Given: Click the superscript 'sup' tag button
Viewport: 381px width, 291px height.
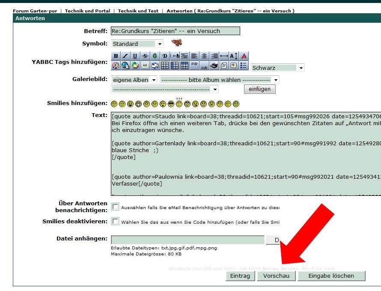Looking at the screenshot, I should coord(194,65).
